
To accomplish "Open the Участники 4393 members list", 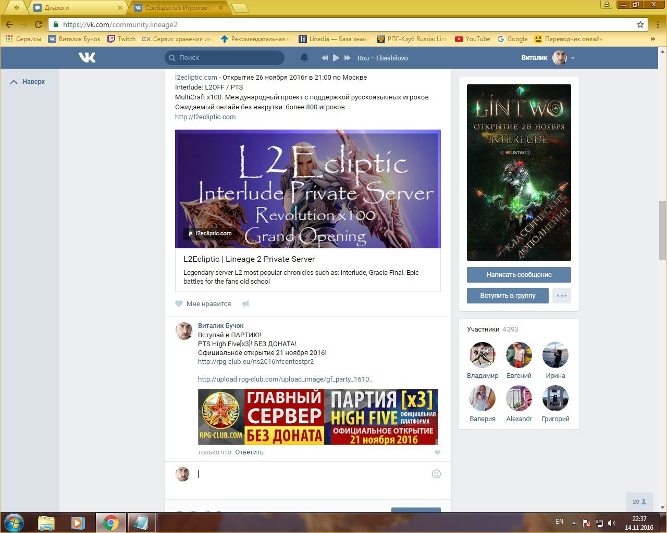I will [x=492, y=329].
